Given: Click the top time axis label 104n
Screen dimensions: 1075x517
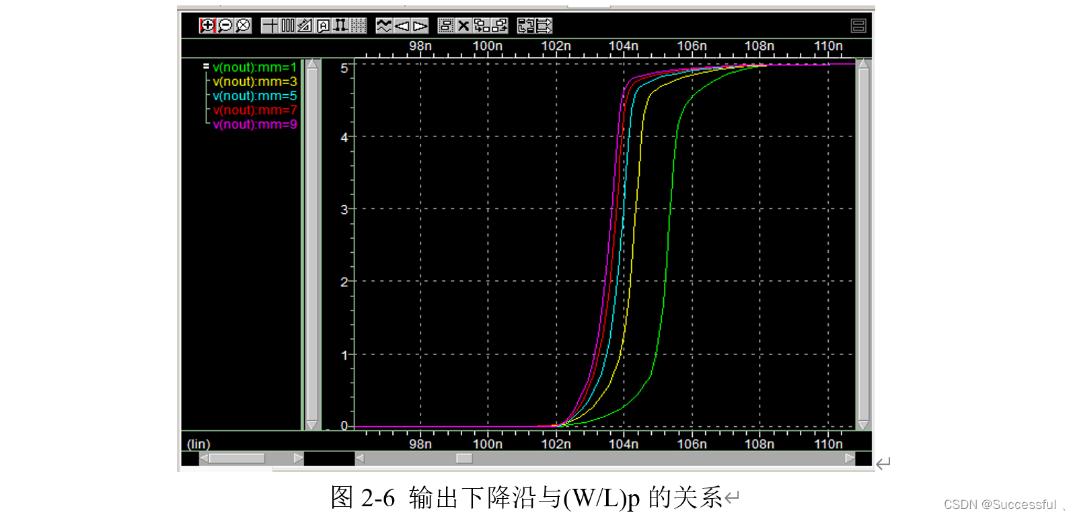Looking at the screenshot, I should coord(624,46).
